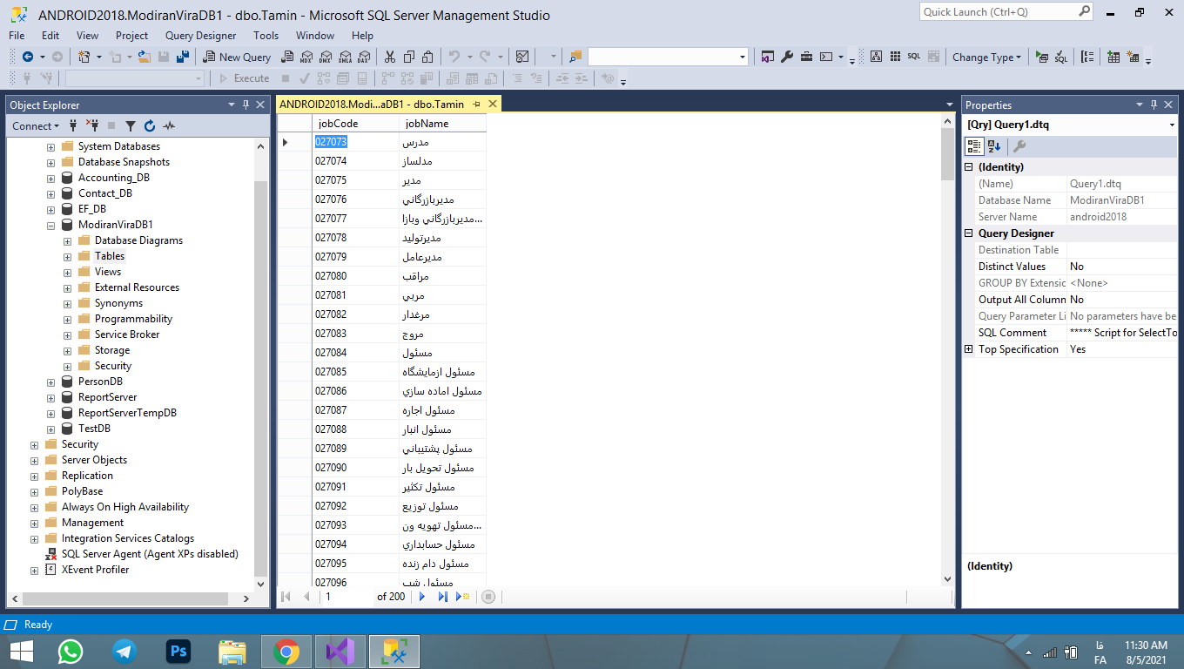1184x669 pixels.
Task: Expand the PersonDB database node
Action: 51,382
